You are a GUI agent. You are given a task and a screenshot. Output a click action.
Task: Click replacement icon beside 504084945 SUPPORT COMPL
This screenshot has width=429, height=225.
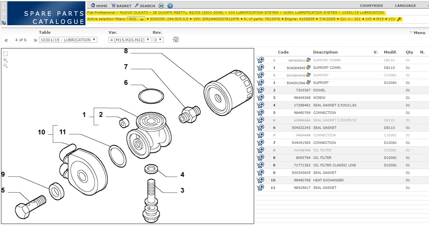pyautogui.click(x=308, y=67)
